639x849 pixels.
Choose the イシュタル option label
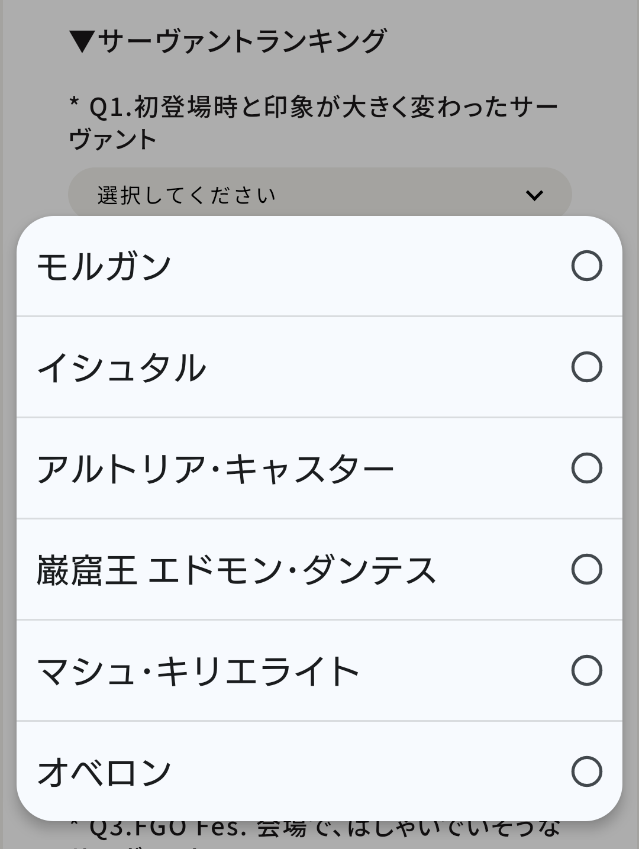coord(121,367)
